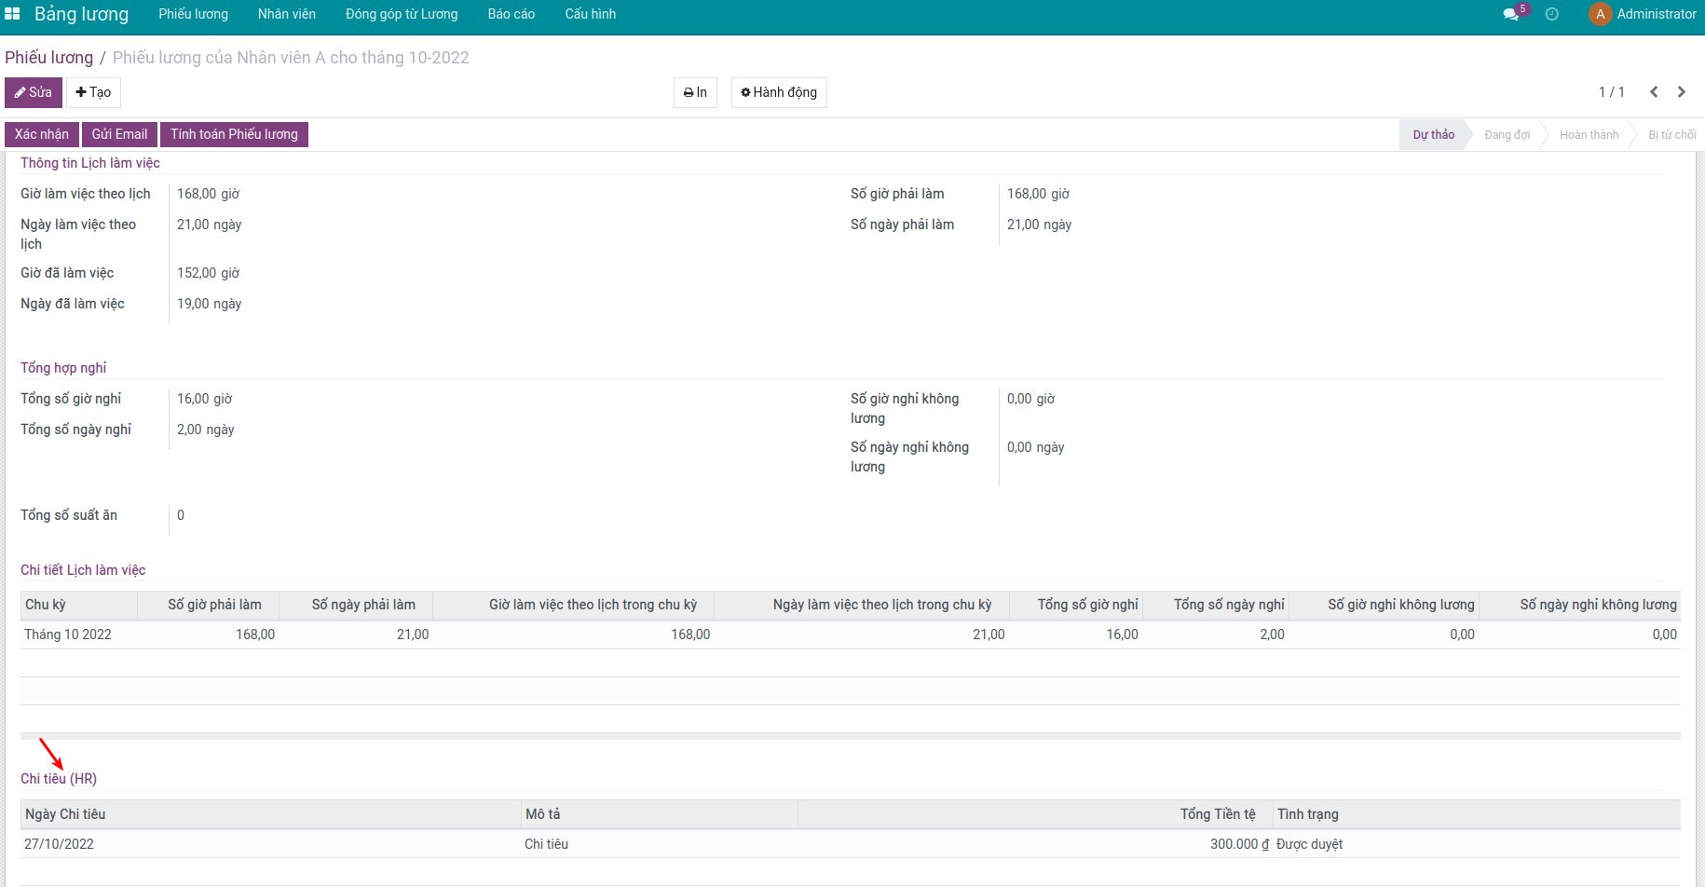Go to next record arrow
The width and height of the screenshot is (1705, 887).
pyautogui.click(x=1682, y=92)
